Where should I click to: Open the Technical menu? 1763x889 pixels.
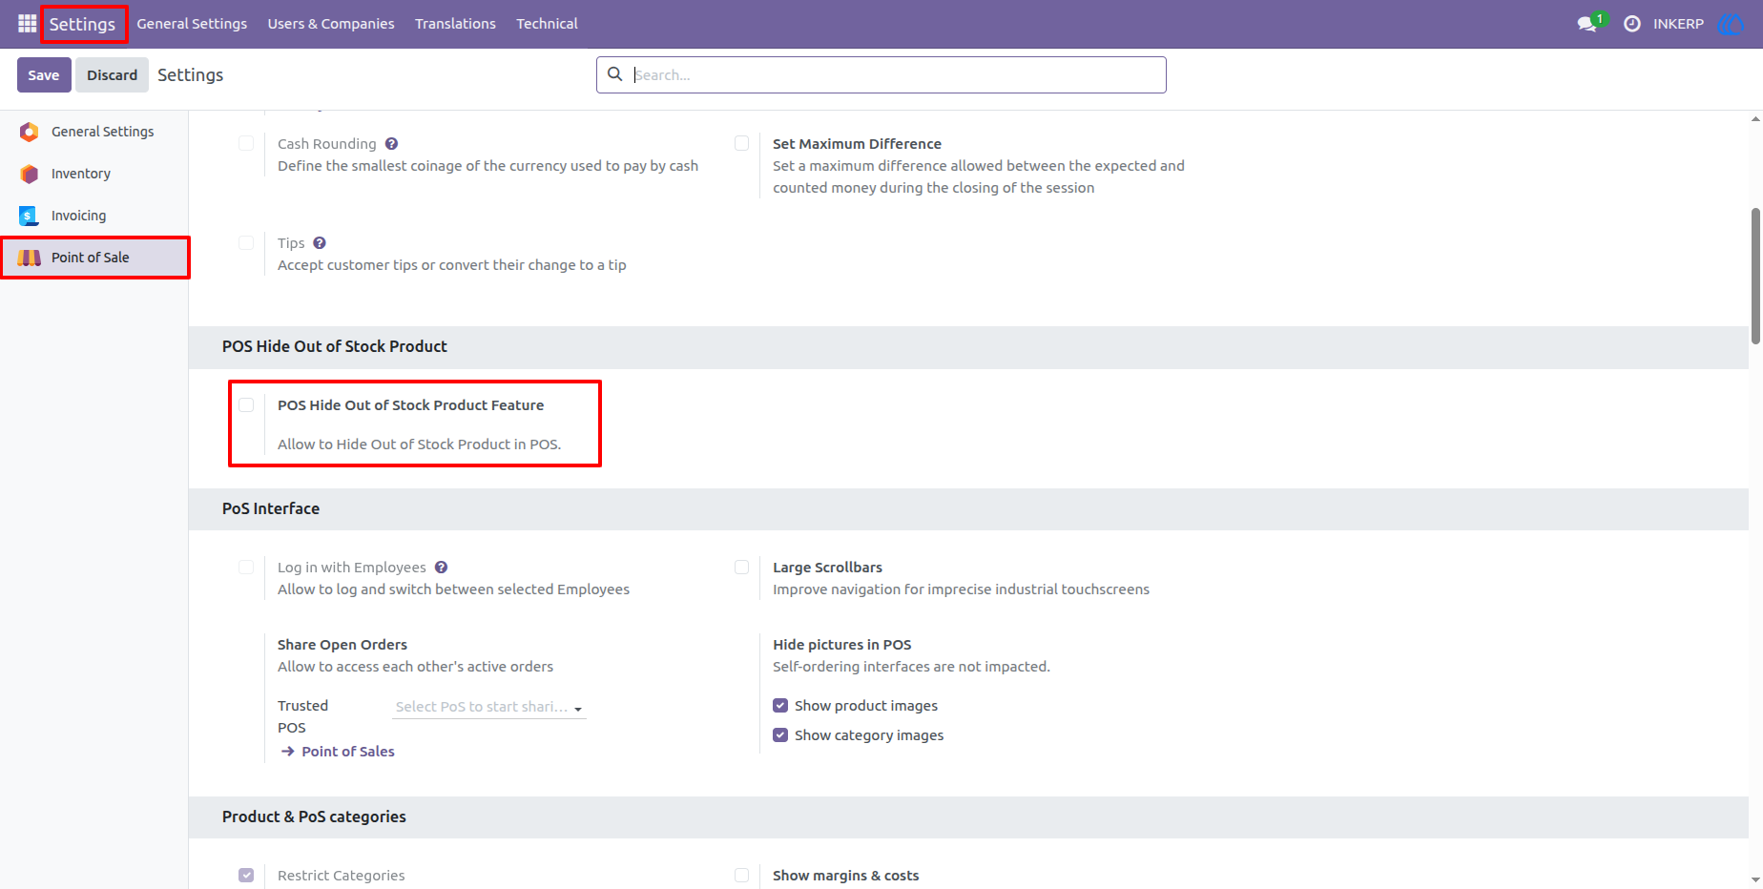(547, 24)
